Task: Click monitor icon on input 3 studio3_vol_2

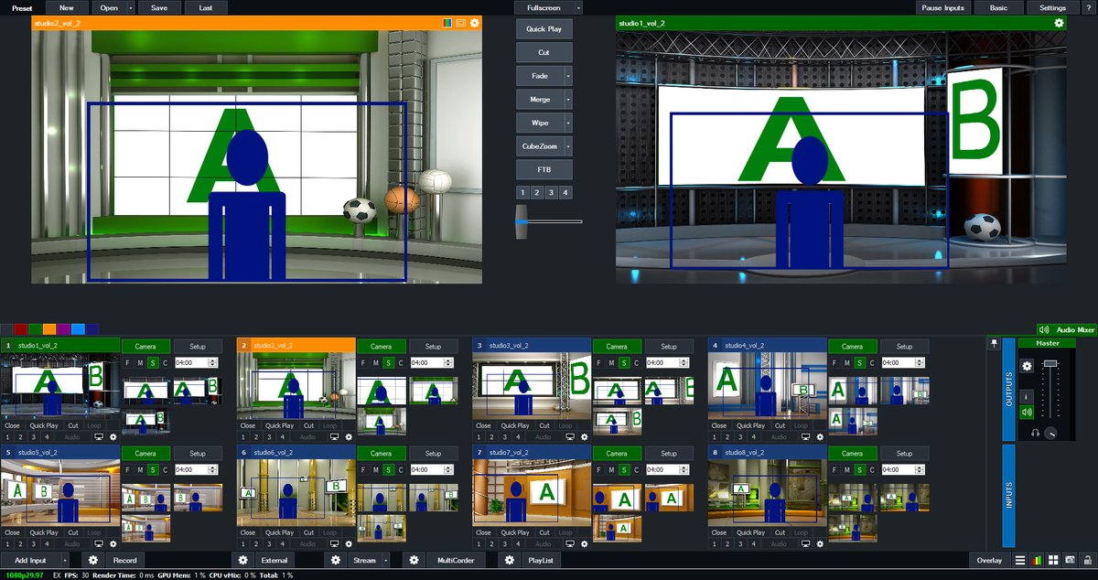Action: tap(570, 437)
